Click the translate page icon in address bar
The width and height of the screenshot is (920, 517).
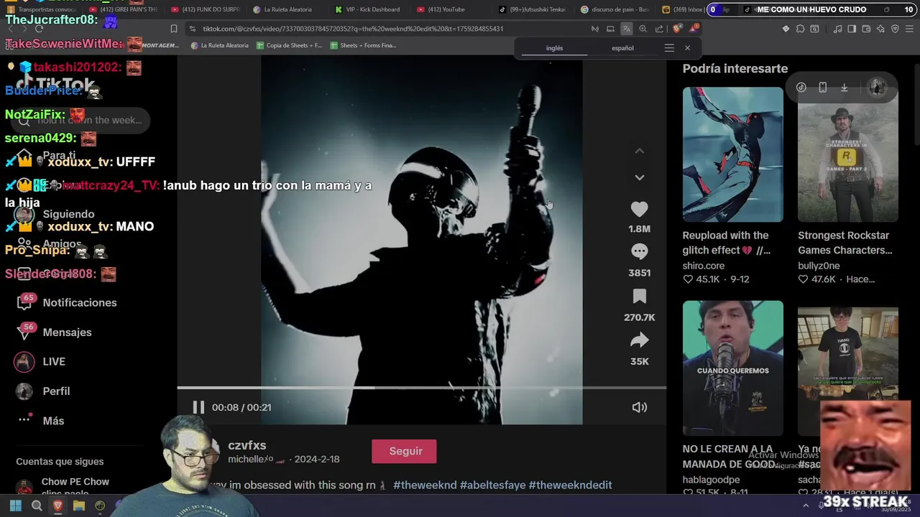pos(627,29)
